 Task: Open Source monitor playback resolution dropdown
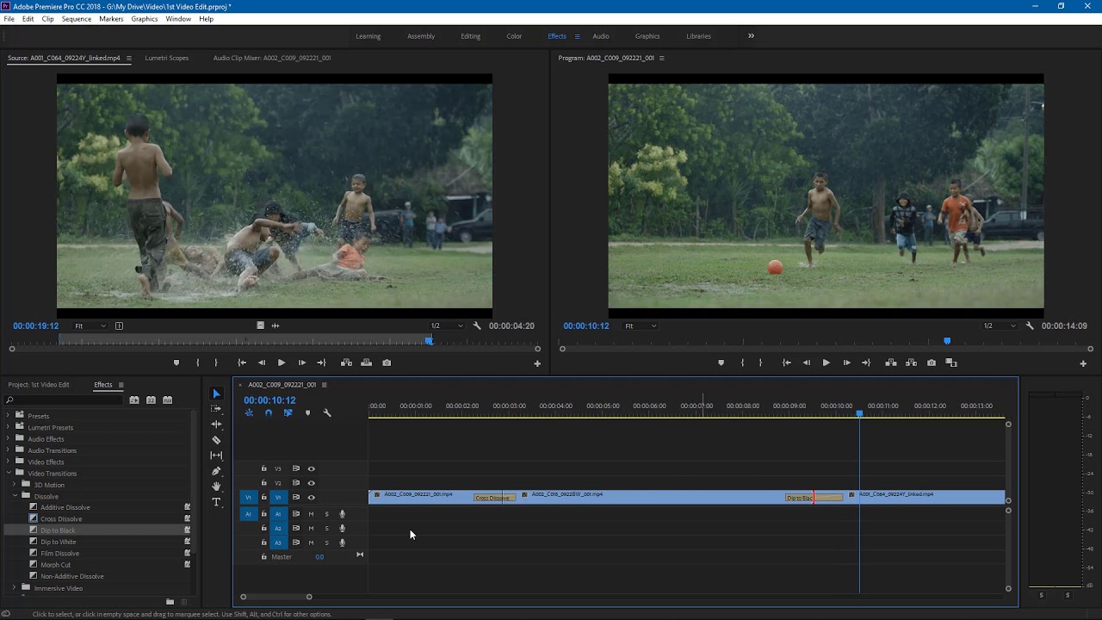coord(446,325)
